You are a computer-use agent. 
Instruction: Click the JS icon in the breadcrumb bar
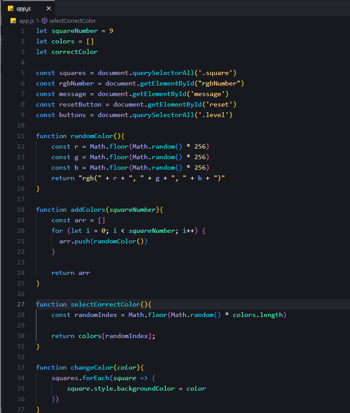point(13,21)
